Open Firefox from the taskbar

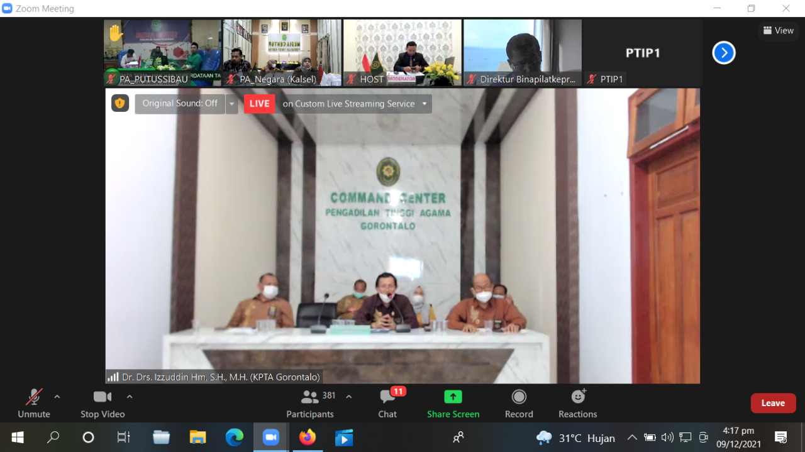[x=308, y=438]
